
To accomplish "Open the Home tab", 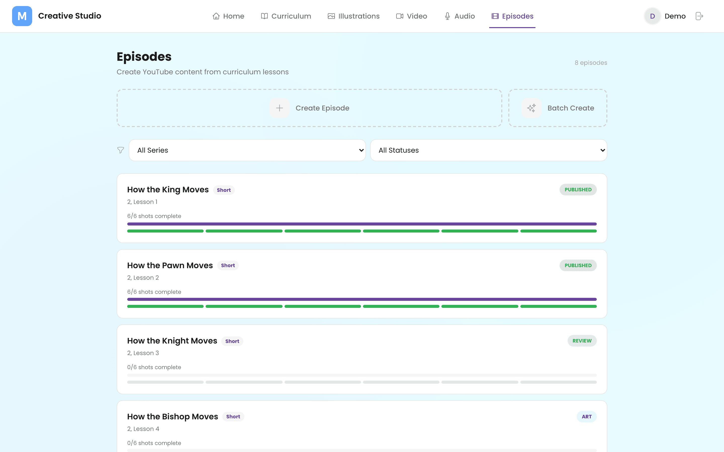I will coord(228,16).
